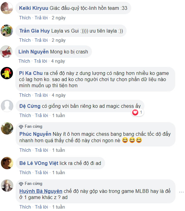Click Bé Lê VOng Việt's avatar
The image size is (185, 211).
point(7,163)
